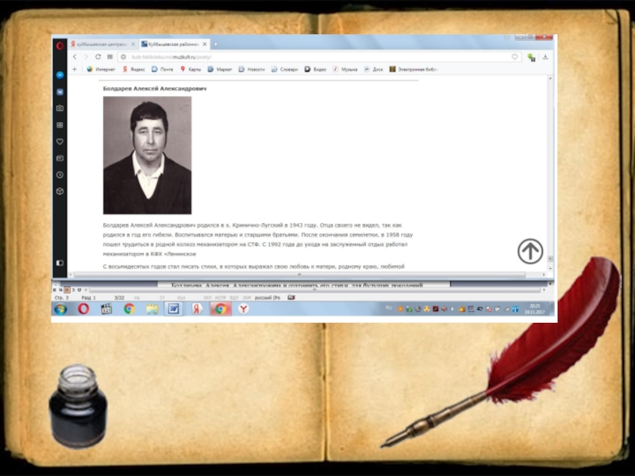Open Yandex Browser from the taskbar
635x476 pixels.
[244, 309]
